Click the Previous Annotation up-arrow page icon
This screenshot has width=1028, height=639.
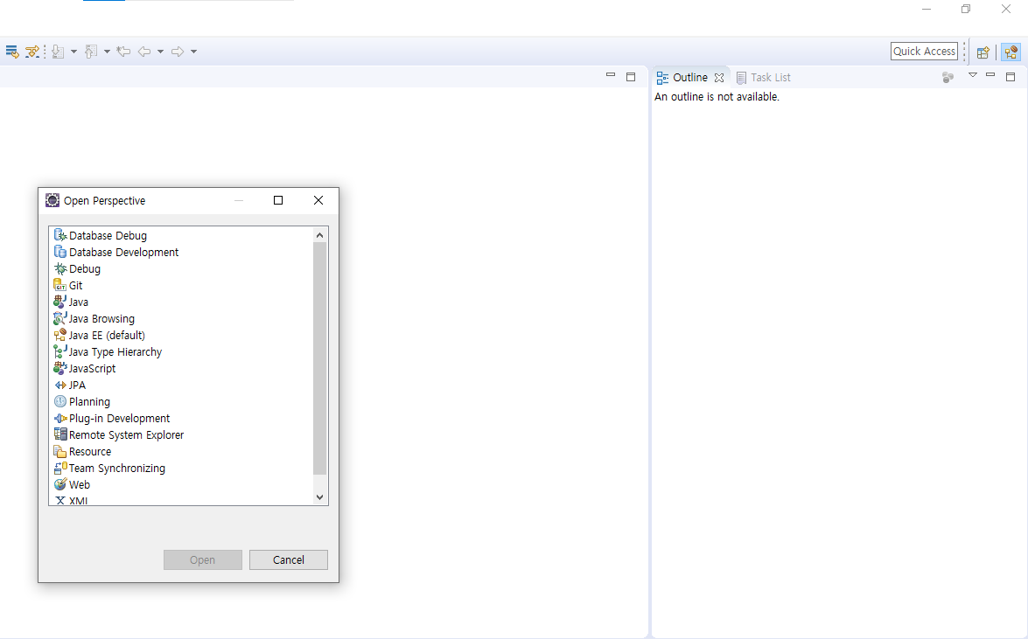click(x=91, y=51)
